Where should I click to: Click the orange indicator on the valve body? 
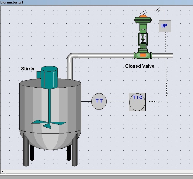tap(143, 55)
